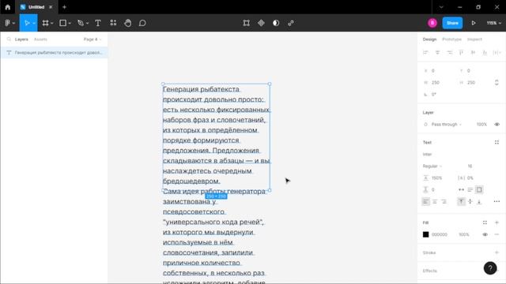The height and width of the screenshot is (284, 506).
Task: Click the Share button
Action: (x=452, y=23)
